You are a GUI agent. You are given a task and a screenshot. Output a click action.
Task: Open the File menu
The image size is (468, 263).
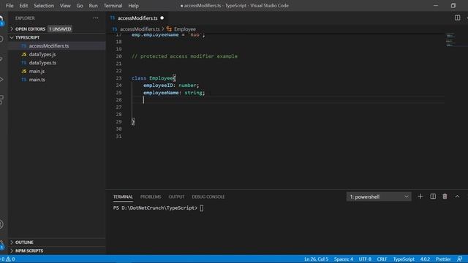pyautogui.click(x=10, y=6)
